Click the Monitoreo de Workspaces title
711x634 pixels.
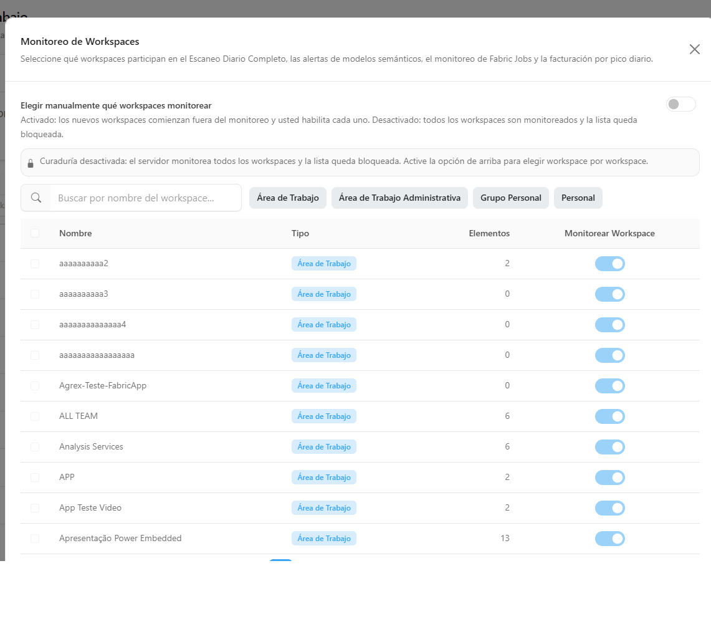click(x=80, y=41)
